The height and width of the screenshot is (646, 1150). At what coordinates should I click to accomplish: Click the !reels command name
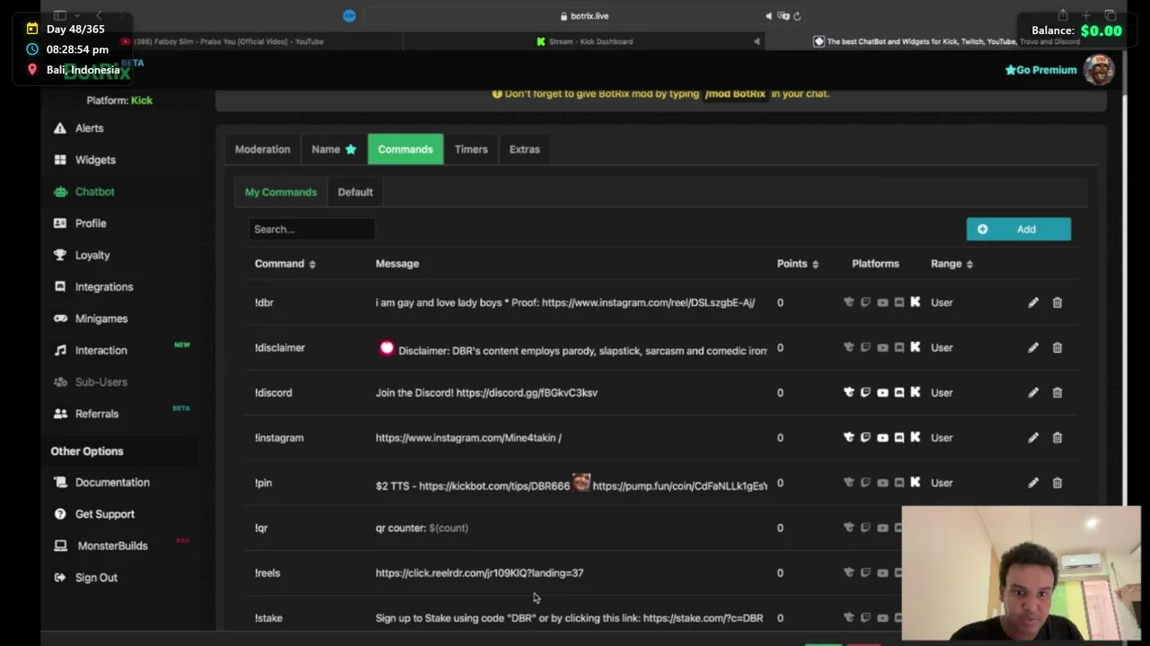tap(268, 572)
